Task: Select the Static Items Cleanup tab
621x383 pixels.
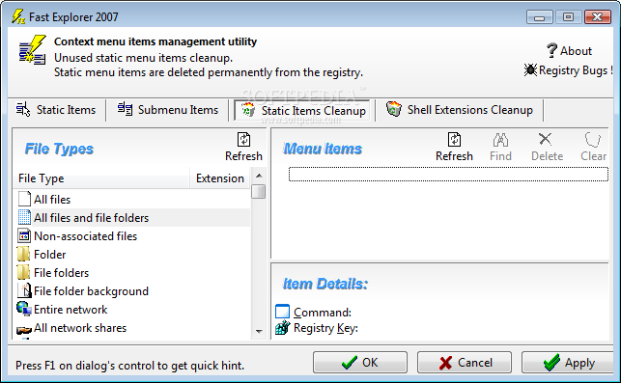Action: pyautogui.click(x=303, y=110)
